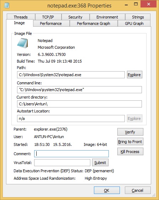Dismiss the dialog with Cancel
The image size is (159, 200).
138,190
